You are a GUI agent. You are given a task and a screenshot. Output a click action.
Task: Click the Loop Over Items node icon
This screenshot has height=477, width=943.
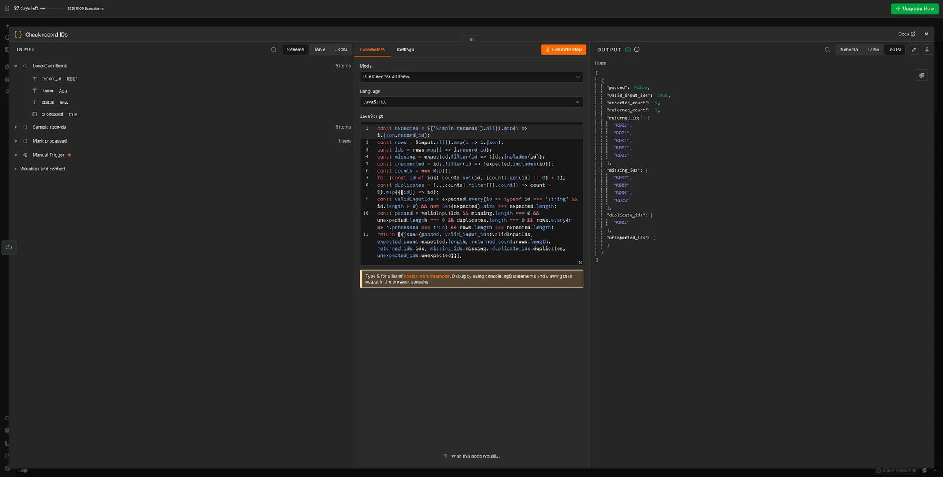tap(25, 66)
